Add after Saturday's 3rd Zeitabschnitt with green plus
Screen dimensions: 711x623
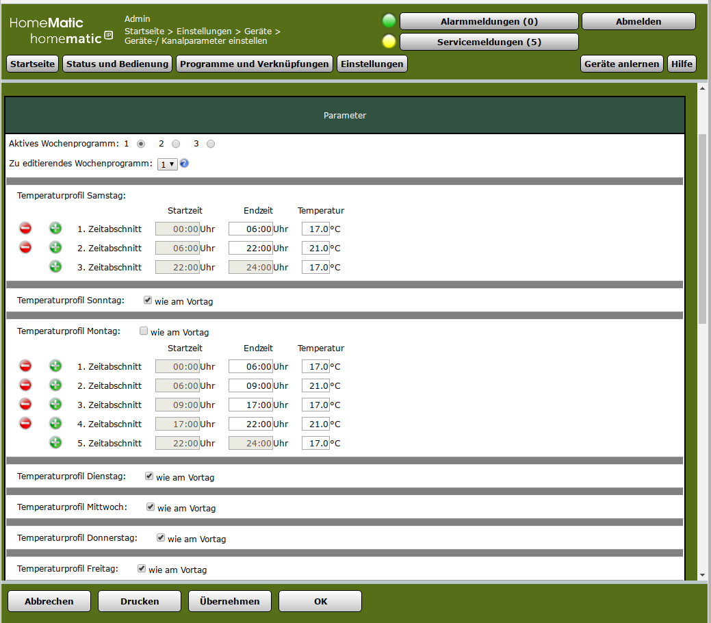point(55,266)
